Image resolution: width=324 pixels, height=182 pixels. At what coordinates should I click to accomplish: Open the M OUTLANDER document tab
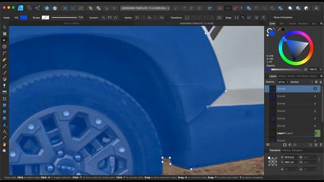pyautogui.click(x=71, y=23)
